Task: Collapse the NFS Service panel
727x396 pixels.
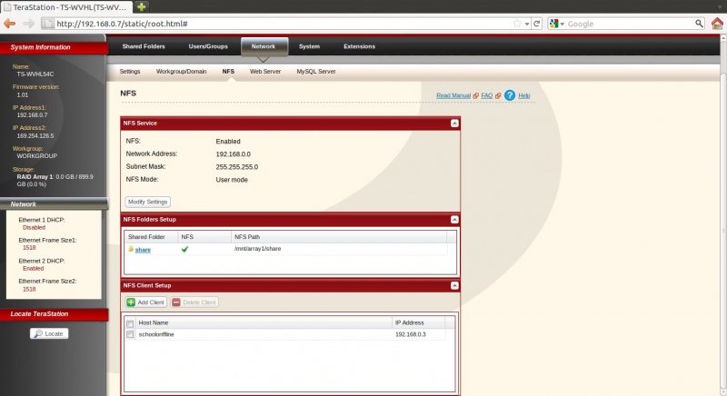Action: (x=454, y=123)
